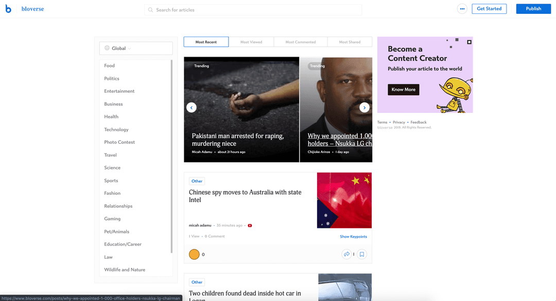556x301 pixels.
Task: Switch to the Most Commented tab
Action: coord(301,42)
